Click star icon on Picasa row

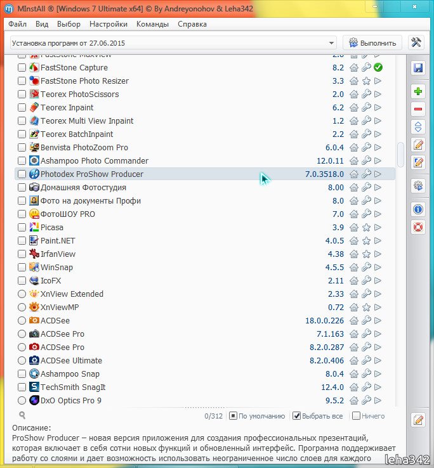tap(366, 228)
